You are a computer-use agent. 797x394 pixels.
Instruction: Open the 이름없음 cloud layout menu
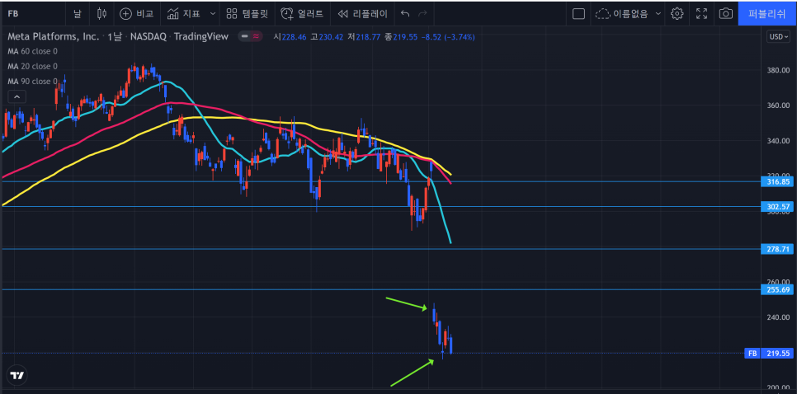pyautogui.click(x=623, y=14)
